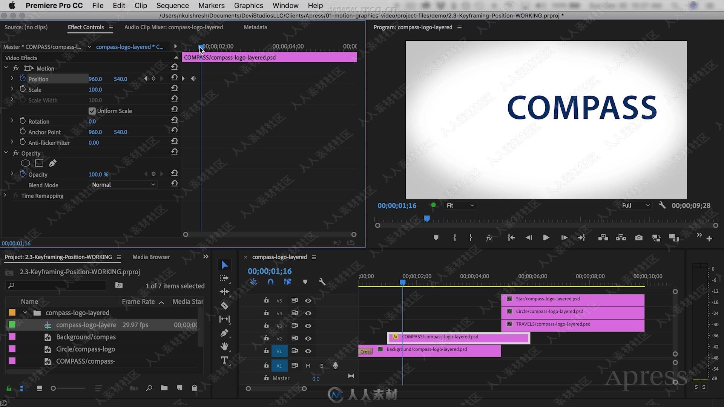Toggle the Rotation animation stopwatch
This screenshot has width=724, height=407.
coord(23,121)
